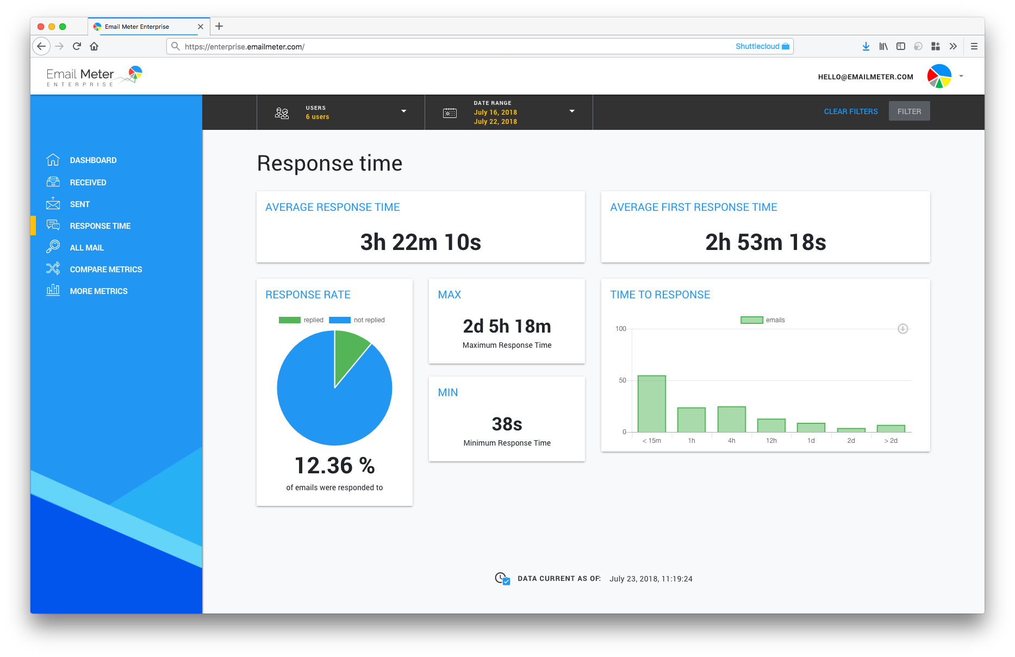The image size is (1015, 657).
Task: Select Response Time in the sidebar menu
Action: click(99, 225)
